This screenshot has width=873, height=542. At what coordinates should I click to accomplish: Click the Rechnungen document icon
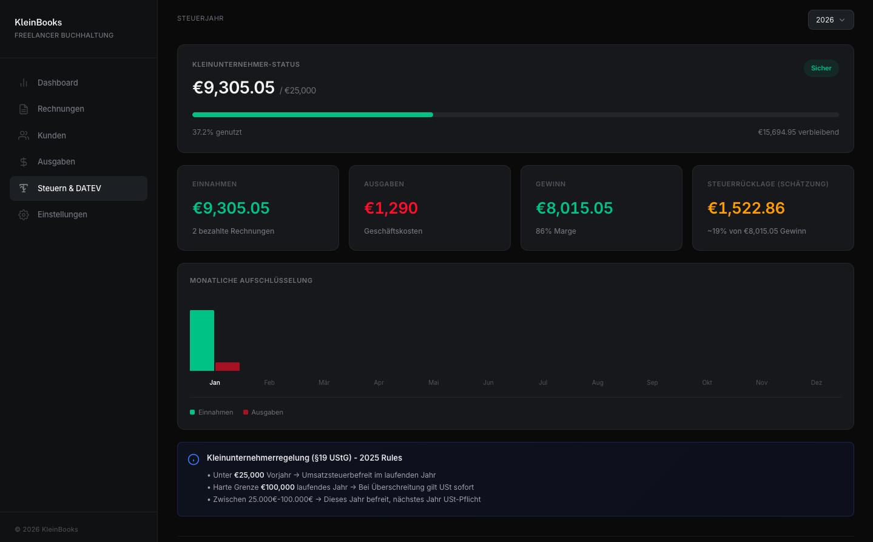click(24, 109)
